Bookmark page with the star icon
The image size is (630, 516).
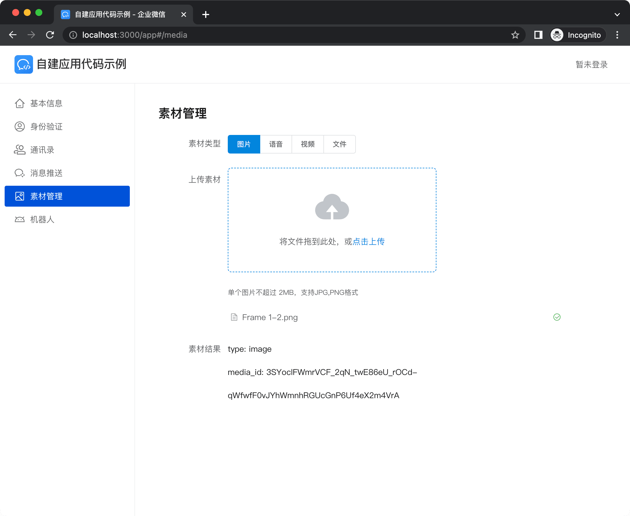[x=515, y=35]
